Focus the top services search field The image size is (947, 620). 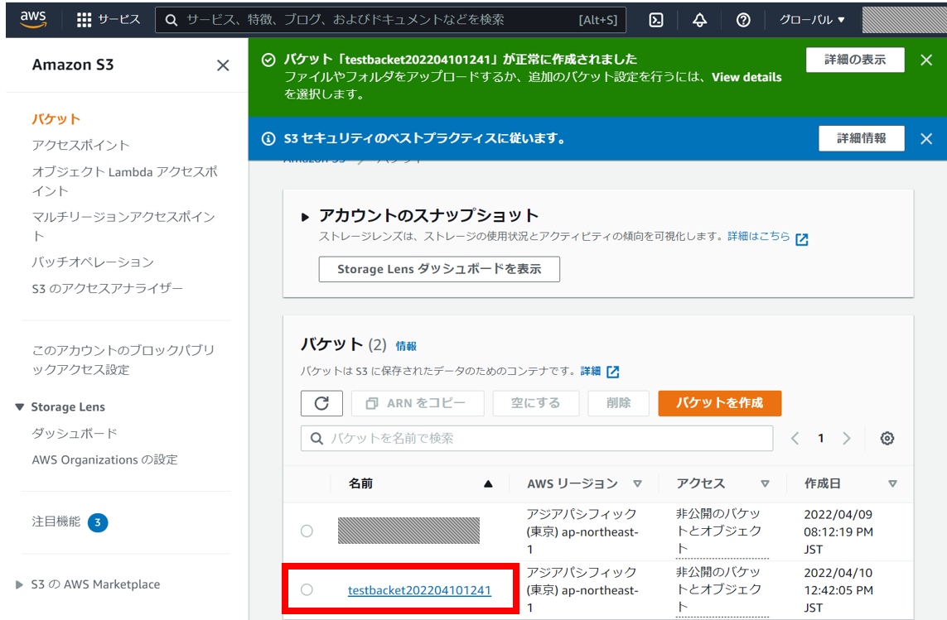[390, 20]
